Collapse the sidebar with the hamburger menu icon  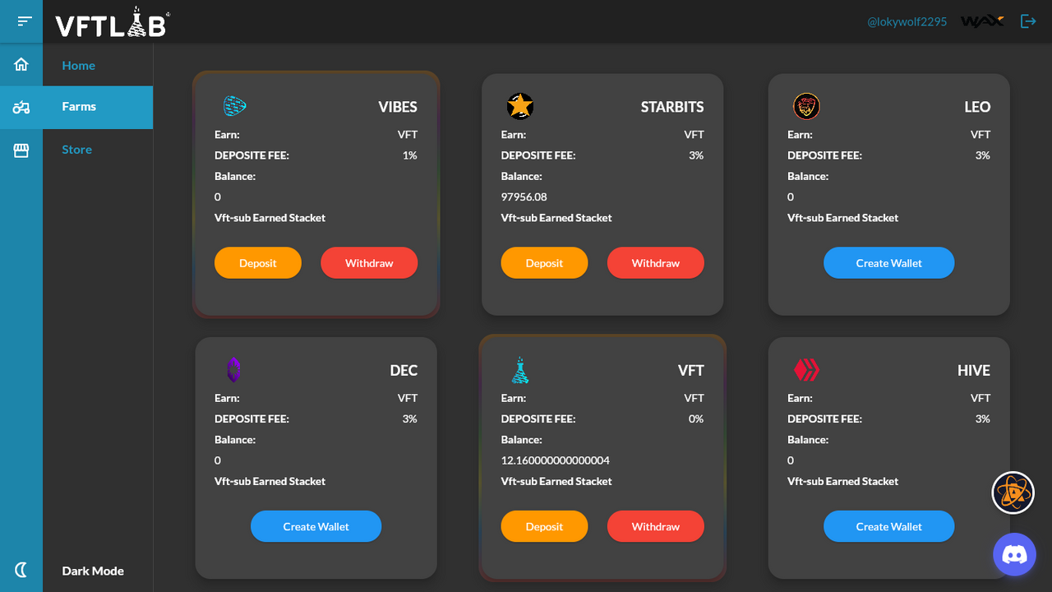point(25,21)
